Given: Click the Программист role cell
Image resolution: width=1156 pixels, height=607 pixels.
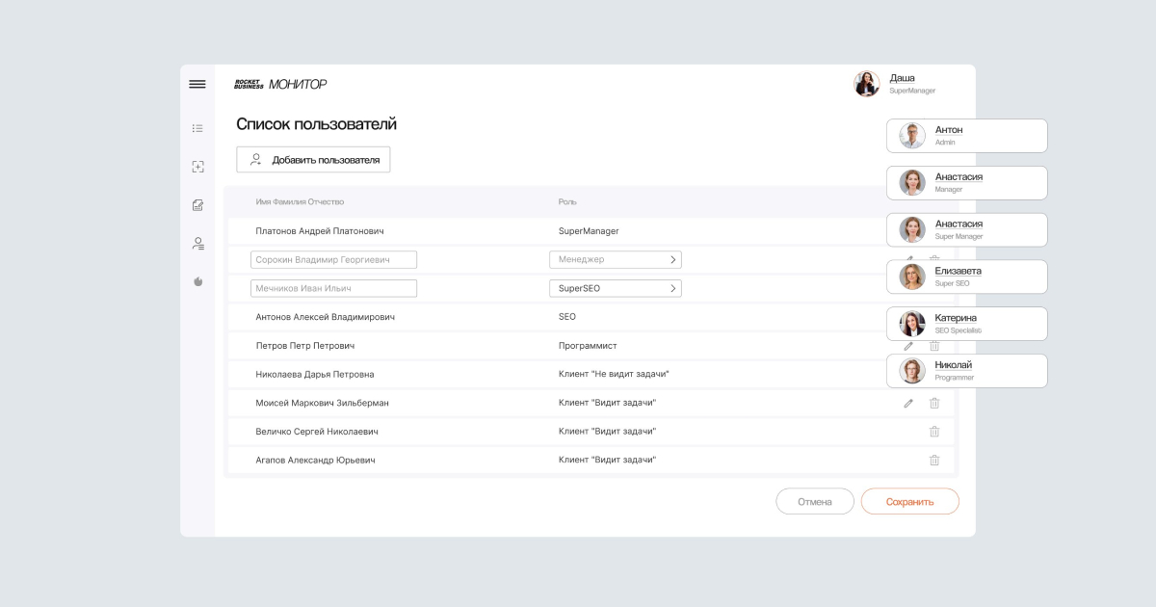Looking at the screenshot, I should [588, 346].
